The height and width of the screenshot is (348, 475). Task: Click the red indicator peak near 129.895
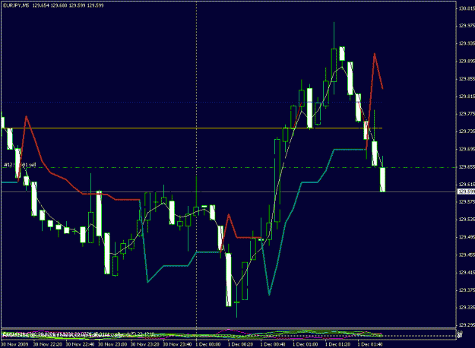[375, 54]
